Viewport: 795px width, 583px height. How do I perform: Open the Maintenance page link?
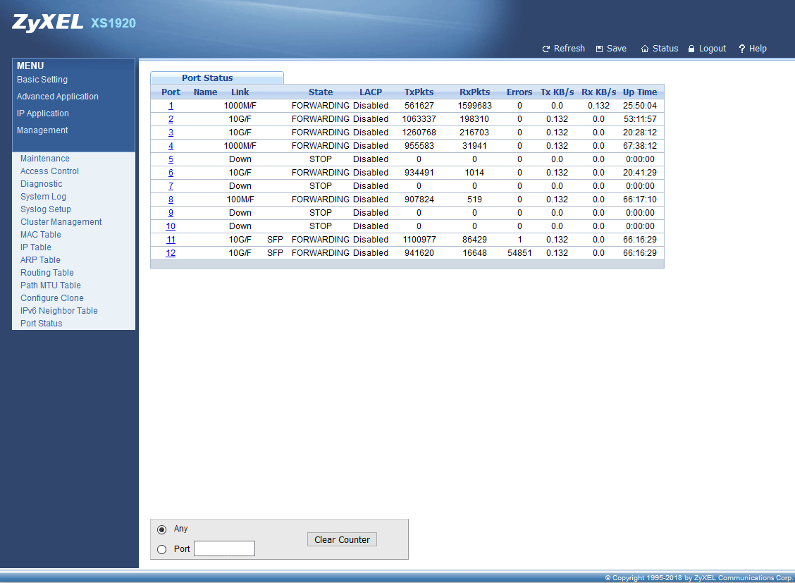(x=45, y=159)
